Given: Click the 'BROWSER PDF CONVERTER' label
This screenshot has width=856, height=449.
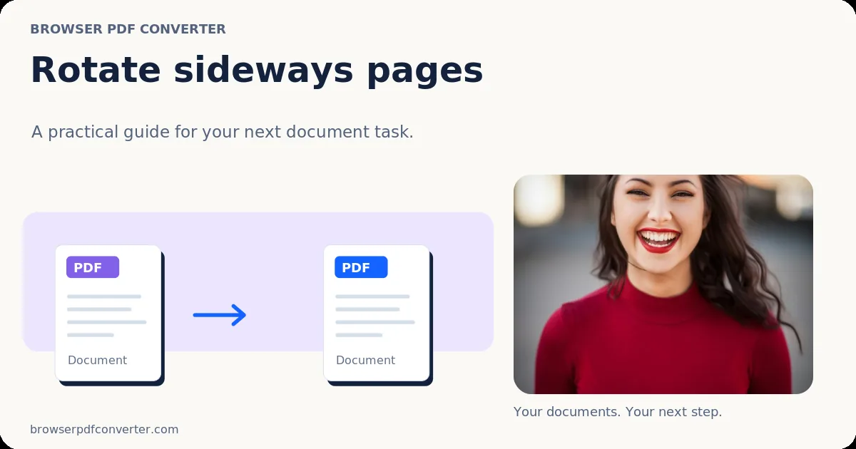Looking at the screenshot, I should coord(128,29).
